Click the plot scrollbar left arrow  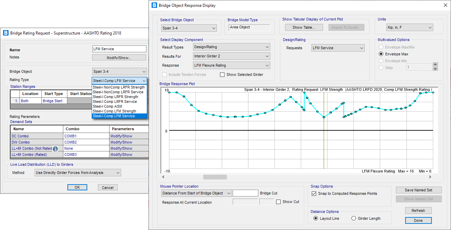(x=163, y=177)
